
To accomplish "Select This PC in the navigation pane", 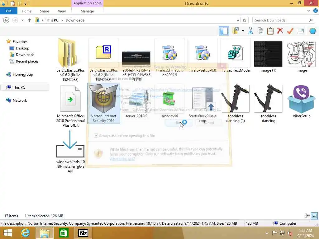I will (19, 87).
